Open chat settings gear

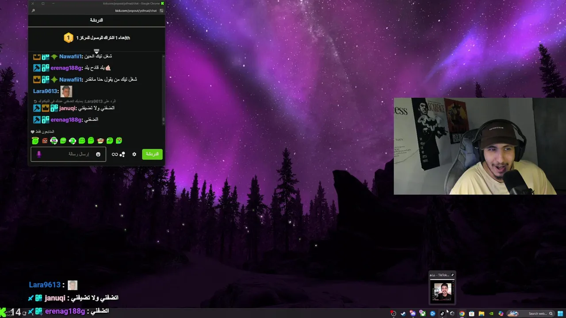(x=134, y=154)
